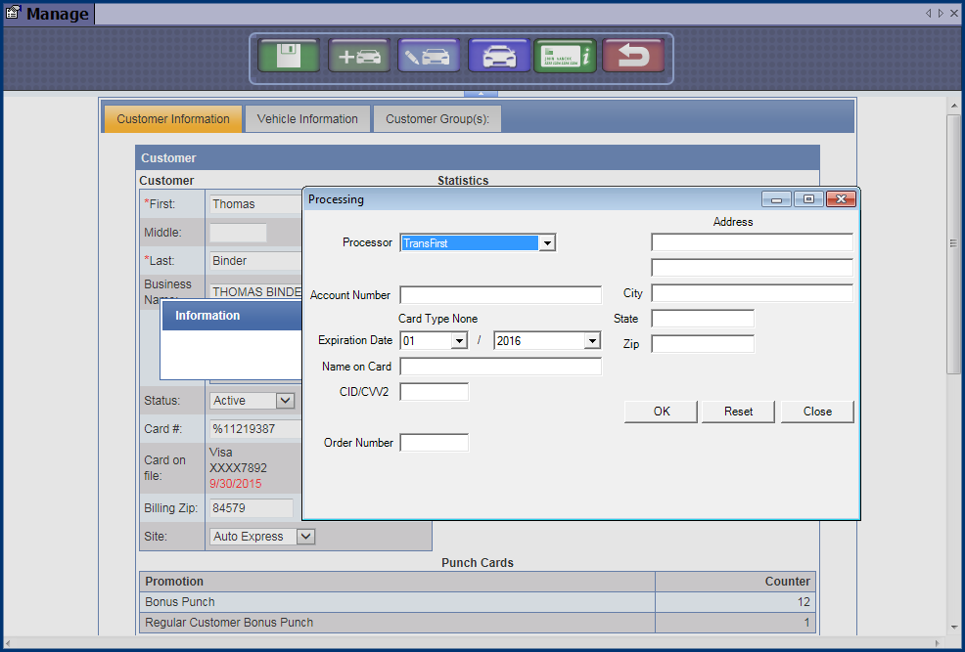Expand the expiration year dropdown

coord(591,341)
